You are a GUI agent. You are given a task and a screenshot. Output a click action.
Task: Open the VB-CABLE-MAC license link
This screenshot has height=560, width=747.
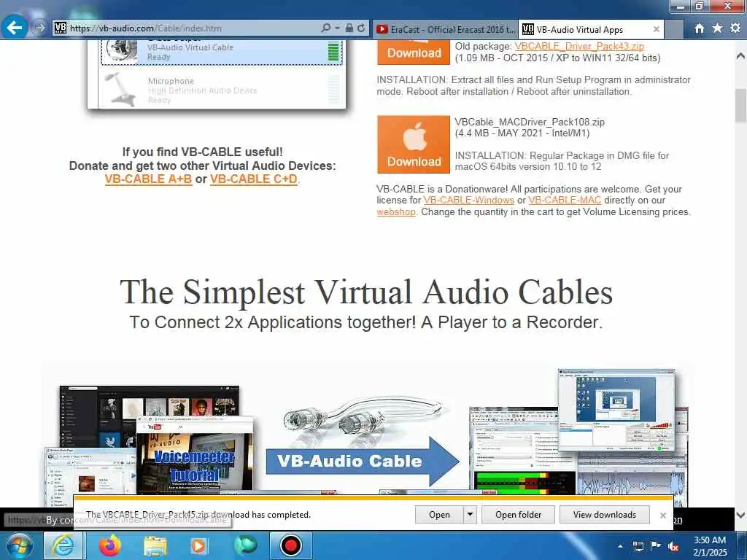(565, 200)
